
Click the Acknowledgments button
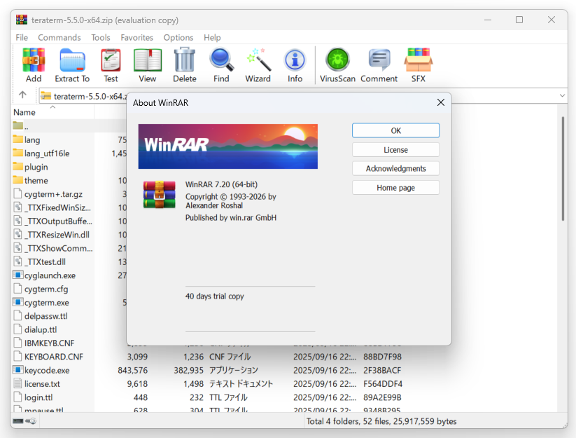click(x=395, y=168)
